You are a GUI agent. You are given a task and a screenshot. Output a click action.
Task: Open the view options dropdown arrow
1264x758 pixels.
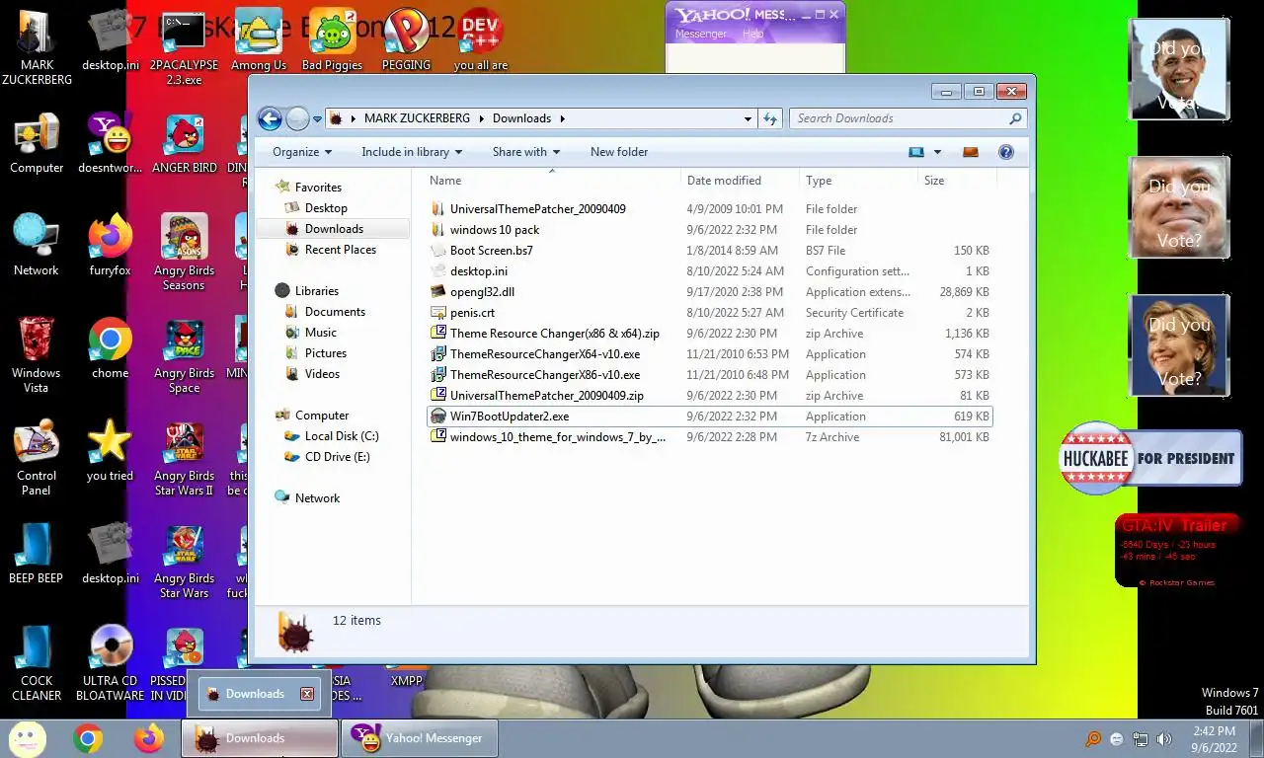pos(937,152)
